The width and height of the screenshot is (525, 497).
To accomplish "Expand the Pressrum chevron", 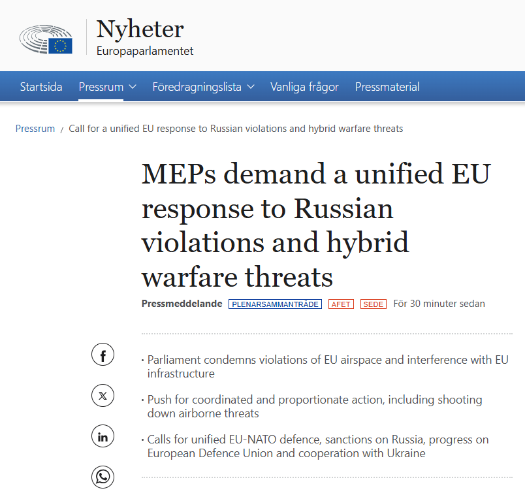I will point(133,87).
